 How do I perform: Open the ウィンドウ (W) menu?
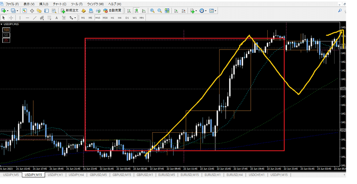click(x=95, y=4)
